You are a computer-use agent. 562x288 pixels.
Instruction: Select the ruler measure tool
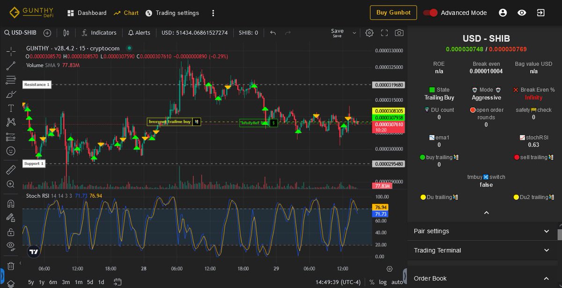(11, 170)
